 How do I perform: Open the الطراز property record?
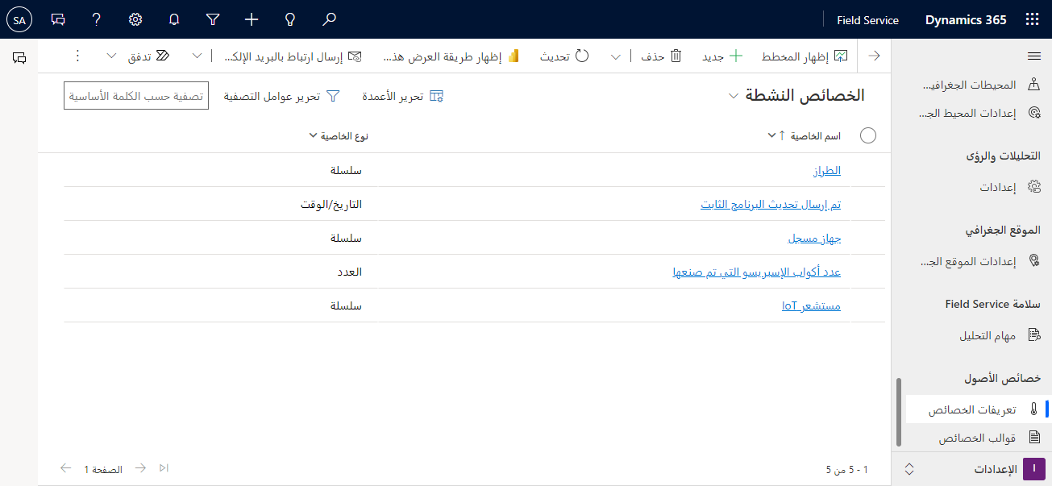[826, 171]
